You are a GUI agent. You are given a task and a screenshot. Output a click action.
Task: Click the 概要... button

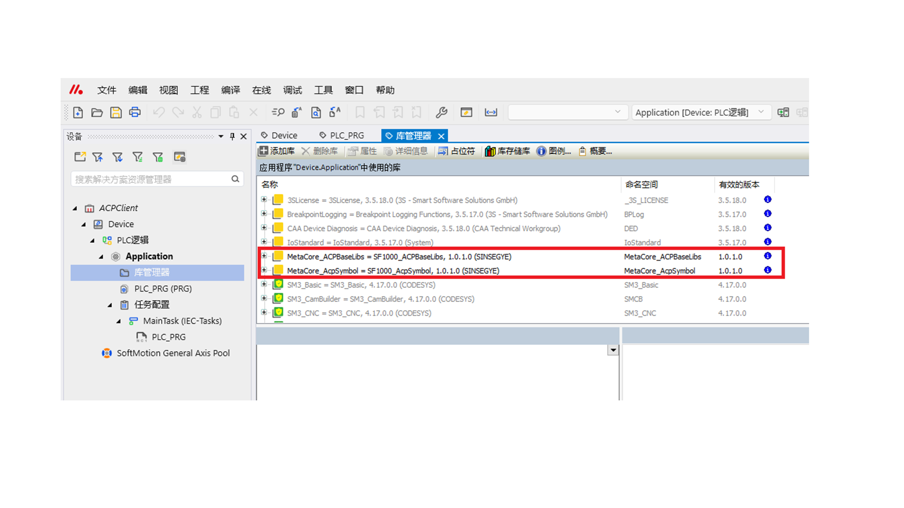click(x=595, y=151)
